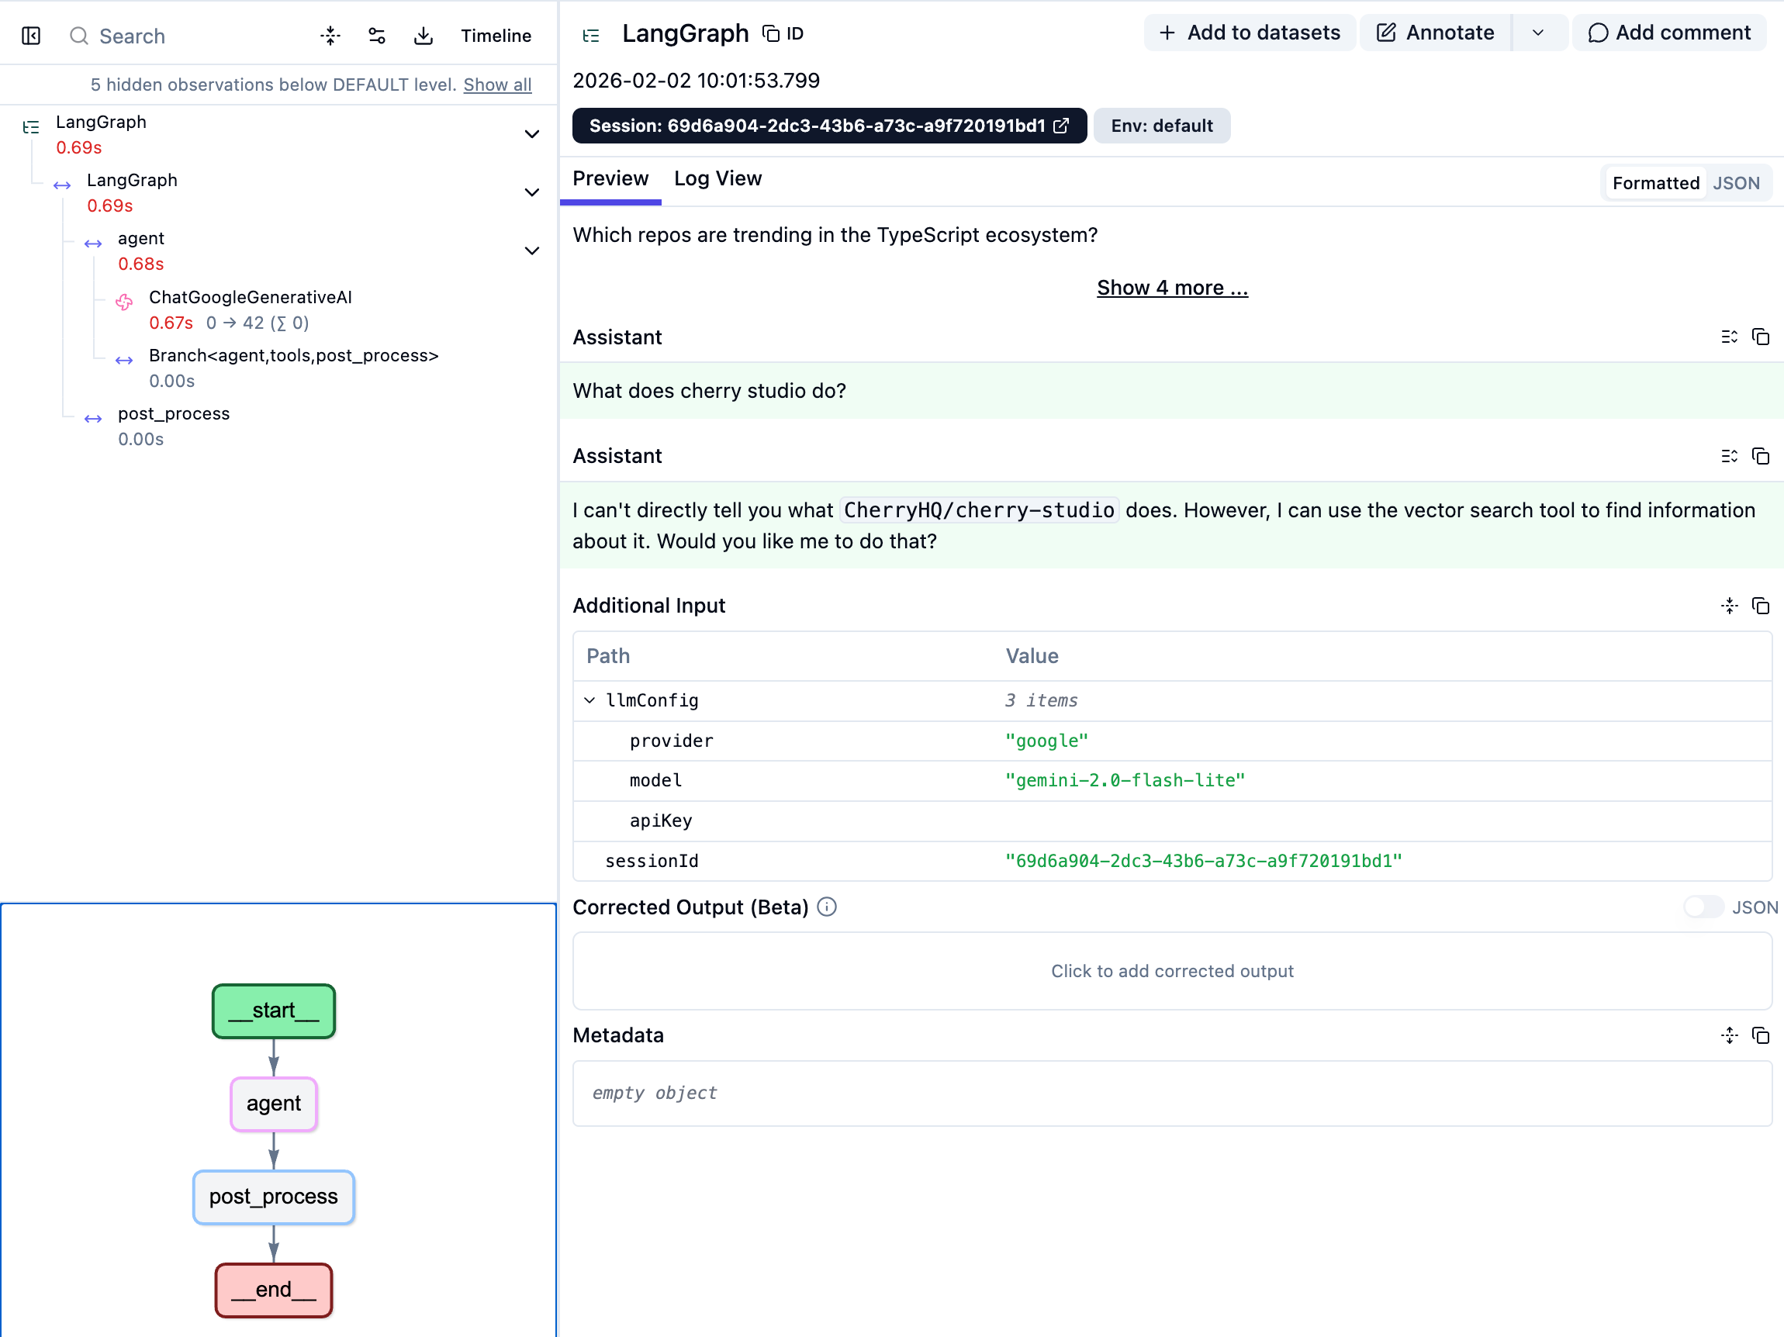
Task: Open the Timeline view
Action: click(495, 36)
